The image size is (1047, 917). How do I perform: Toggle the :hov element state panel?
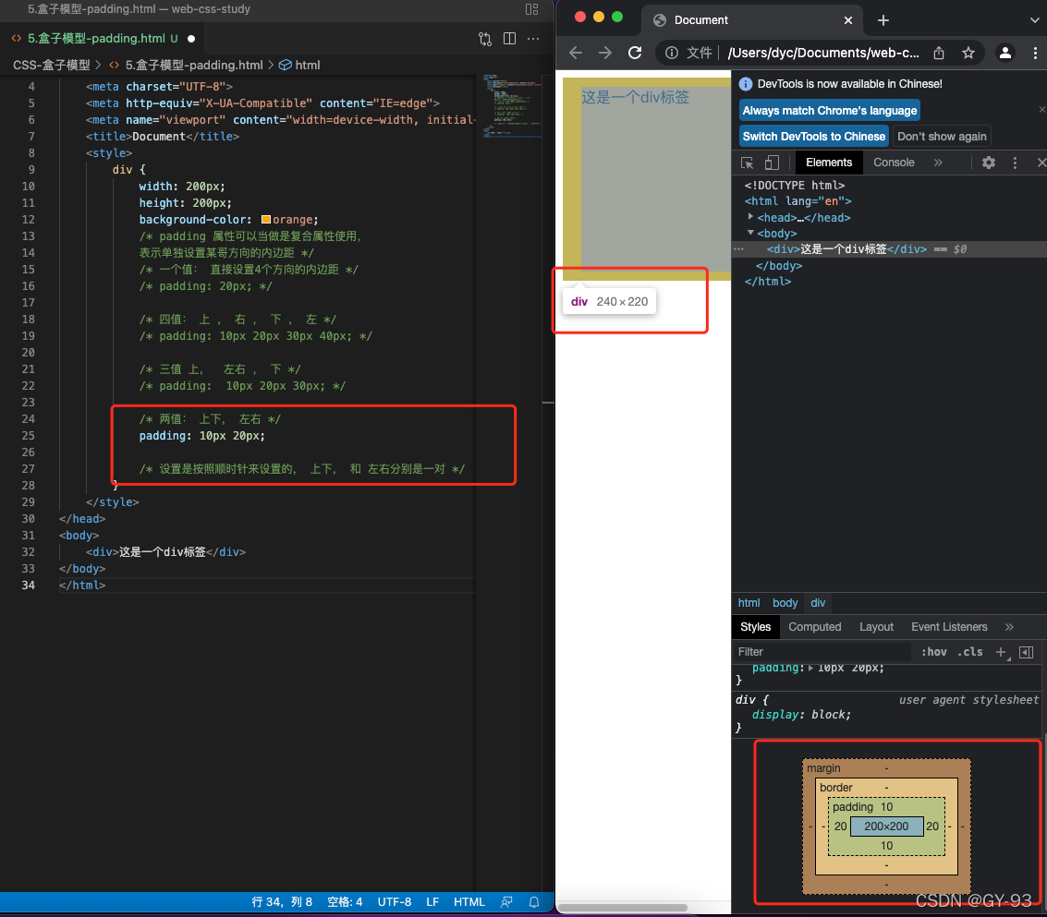click(x=933, y=651)
